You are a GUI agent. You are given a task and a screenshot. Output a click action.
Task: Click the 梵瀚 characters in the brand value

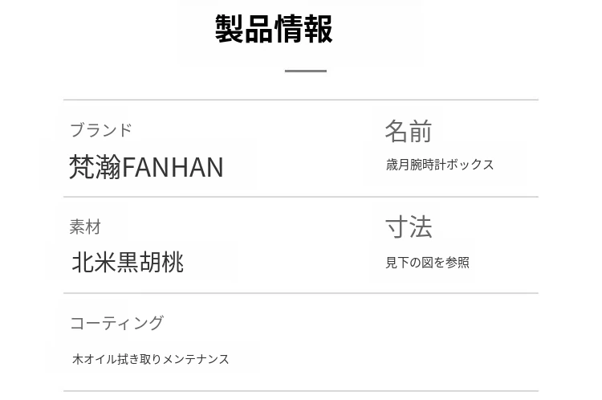tap(95, 167)
